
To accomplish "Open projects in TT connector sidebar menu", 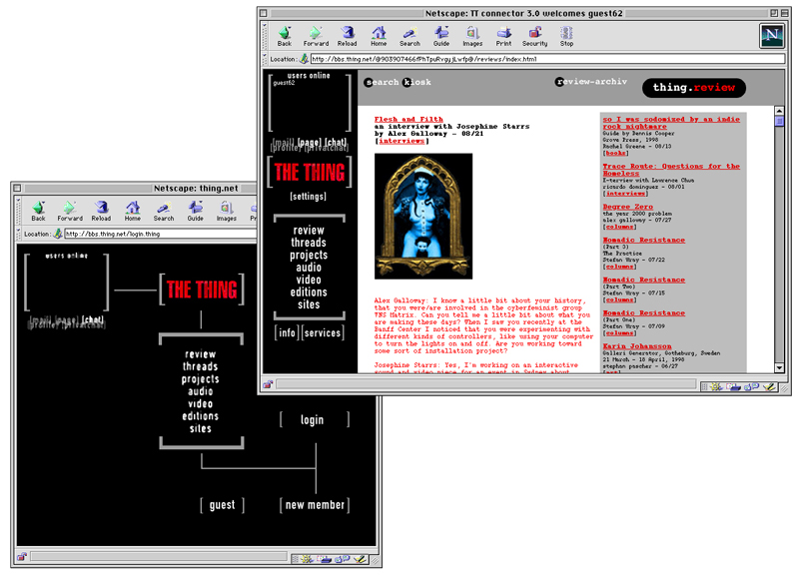I will point(309,256).
